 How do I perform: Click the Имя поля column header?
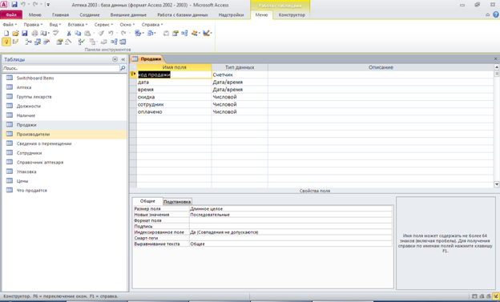pos(174,67)
